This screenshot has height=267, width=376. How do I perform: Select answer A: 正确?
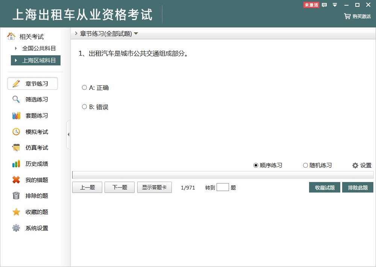84,88
